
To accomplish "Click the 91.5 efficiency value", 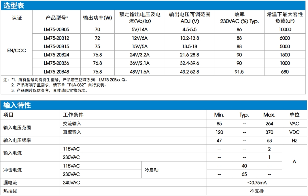I will pyautogui.click(x=239, y=72).
